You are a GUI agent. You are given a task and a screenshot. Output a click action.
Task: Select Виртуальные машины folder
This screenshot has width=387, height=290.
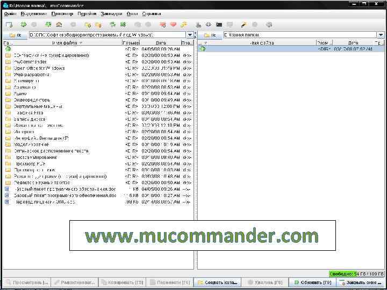(98, 106)
